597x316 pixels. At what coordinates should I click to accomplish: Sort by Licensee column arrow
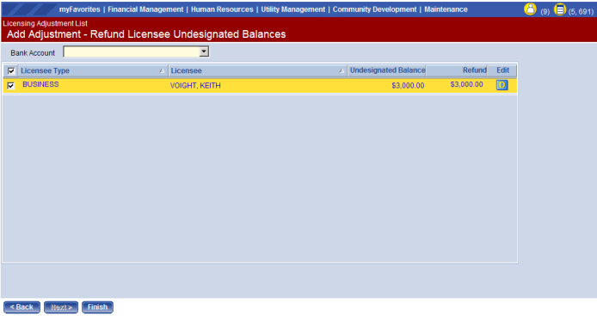pyautogui.click(x=342, y=70)
